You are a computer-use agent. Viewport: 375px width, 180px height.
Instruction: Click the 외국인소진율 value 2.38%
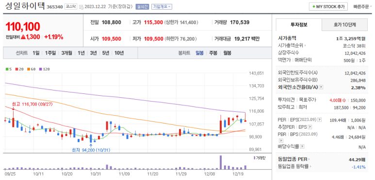click(x=358, y=88)
